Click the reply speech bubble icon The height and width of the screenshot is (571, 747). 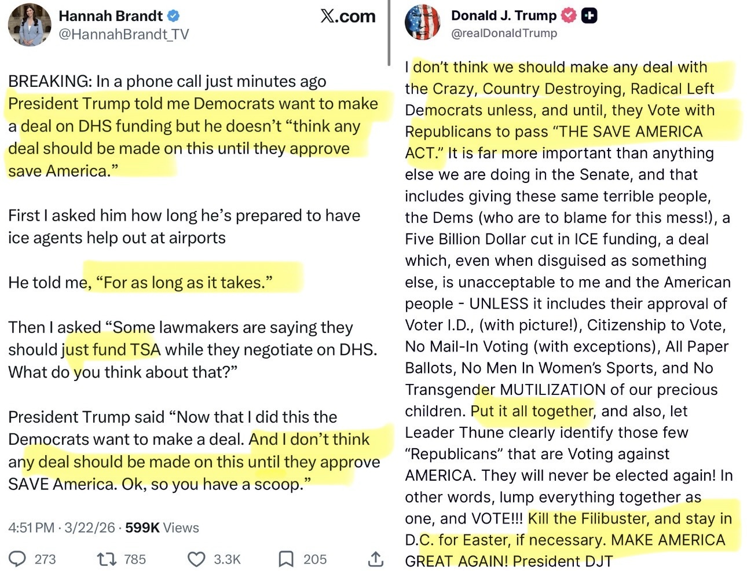18,559
